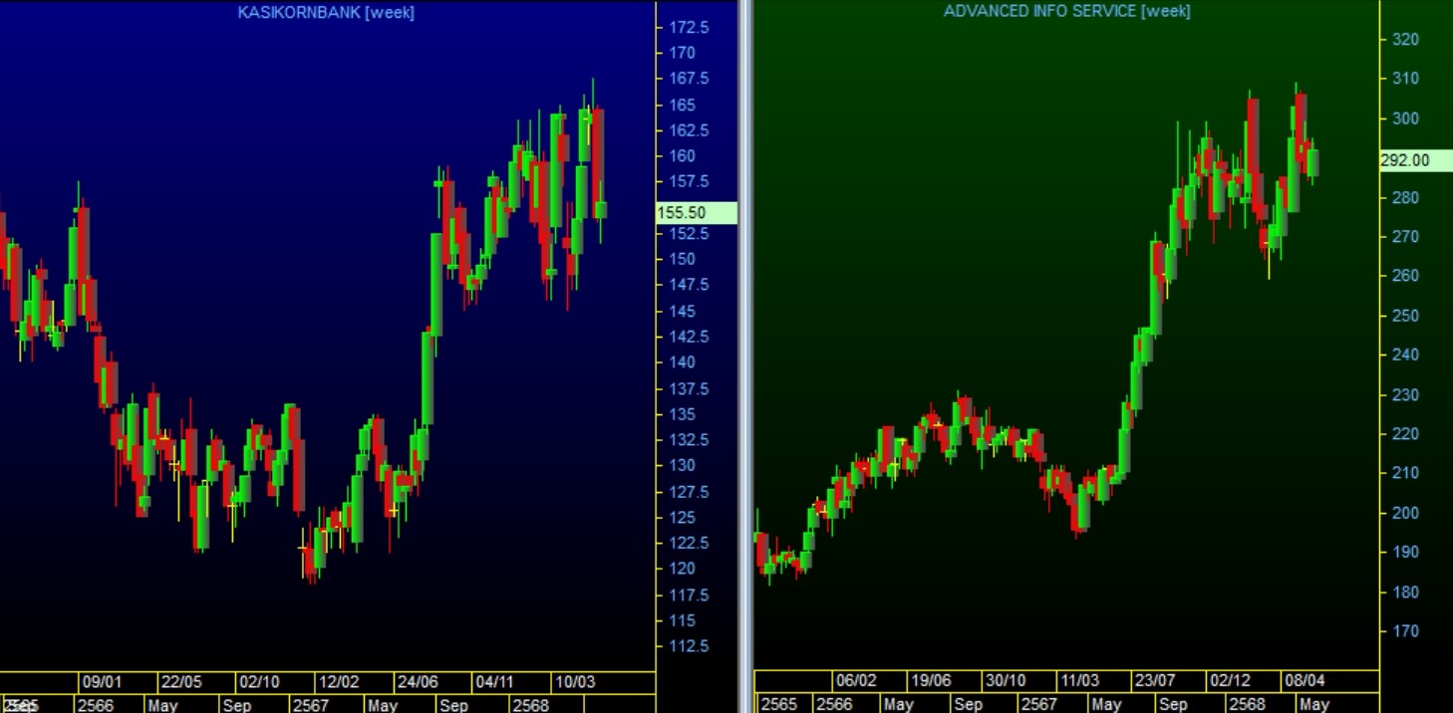
Task: Pick the 122.5 price axis label
Action: click(690, 543)
